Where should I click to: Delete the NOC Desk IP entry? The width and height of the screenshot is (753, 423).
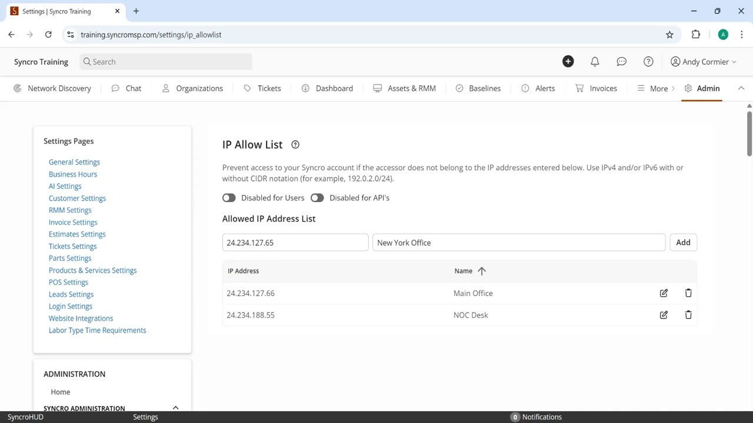click(688, 315)
